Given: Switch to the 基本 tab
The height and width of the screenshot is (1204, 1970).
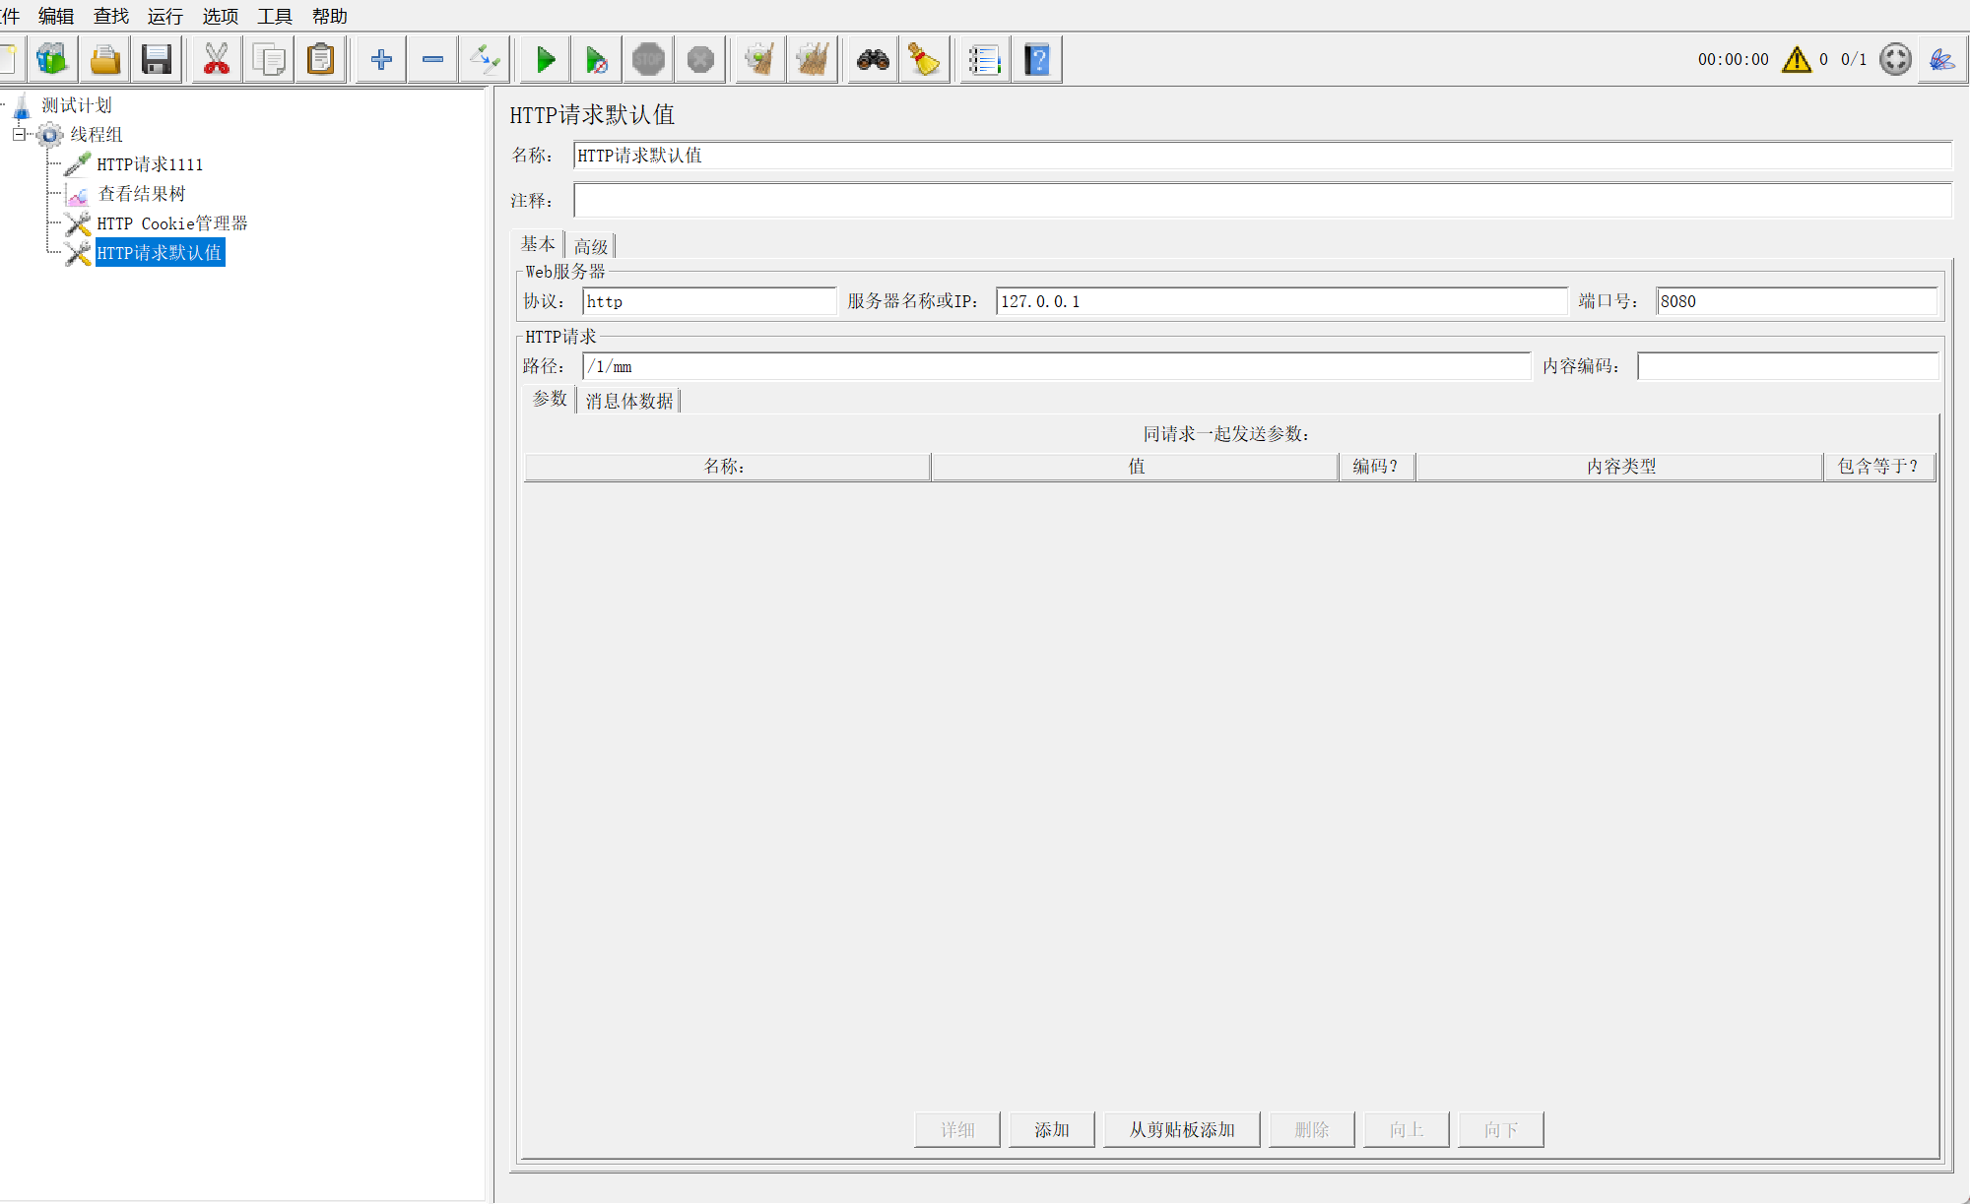Looking at the screenshot, I should coord(538,244).
